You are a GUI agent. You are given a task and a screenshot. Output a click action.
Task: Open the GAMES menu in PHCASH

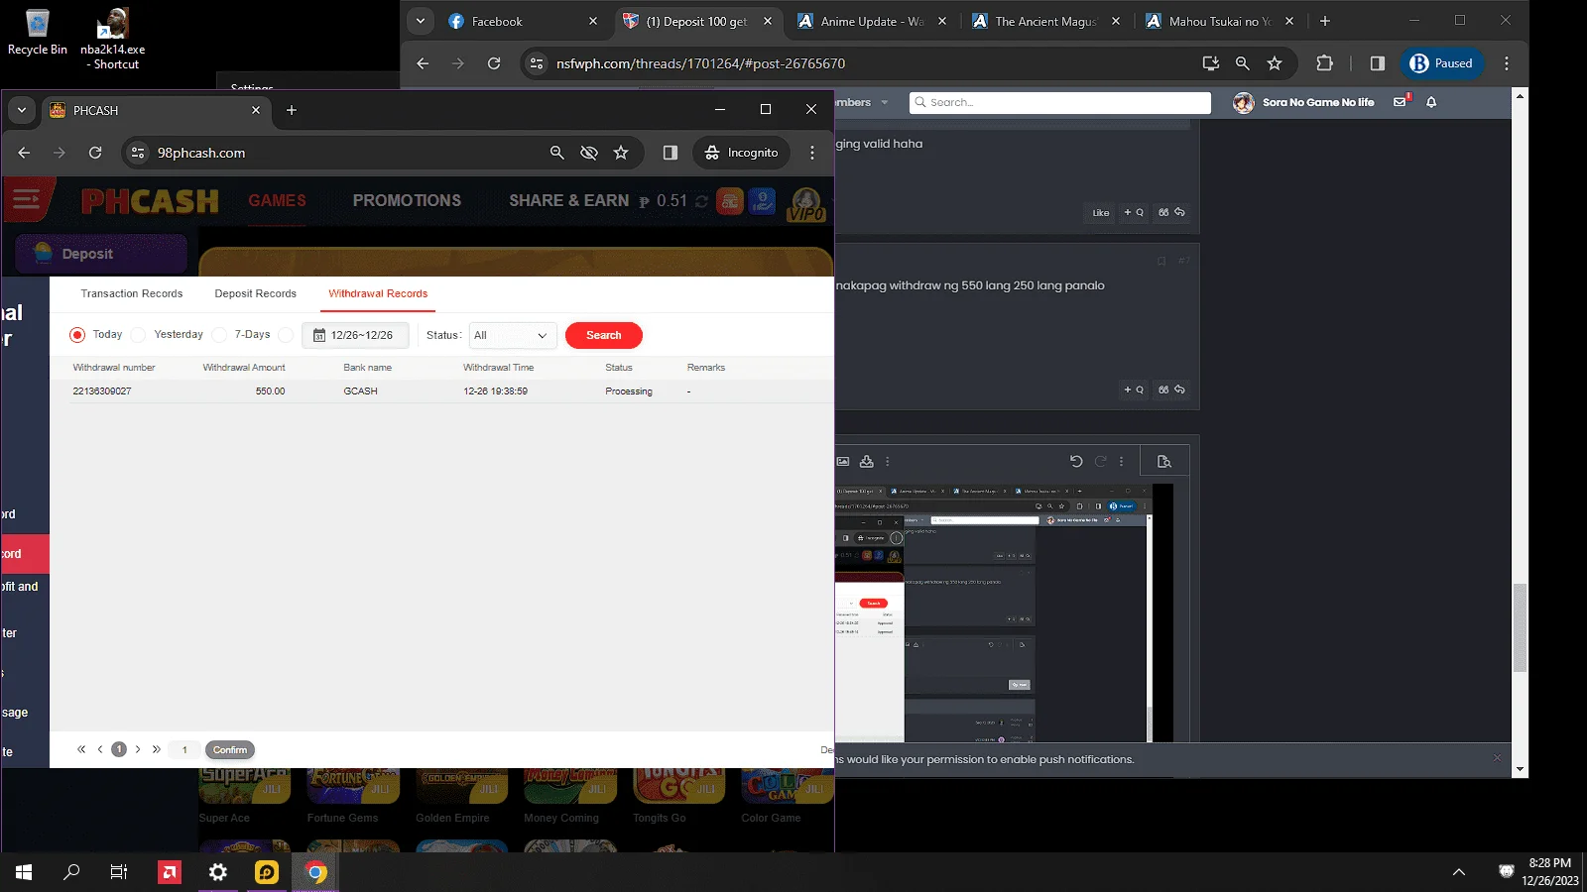[x=278, y=200]
